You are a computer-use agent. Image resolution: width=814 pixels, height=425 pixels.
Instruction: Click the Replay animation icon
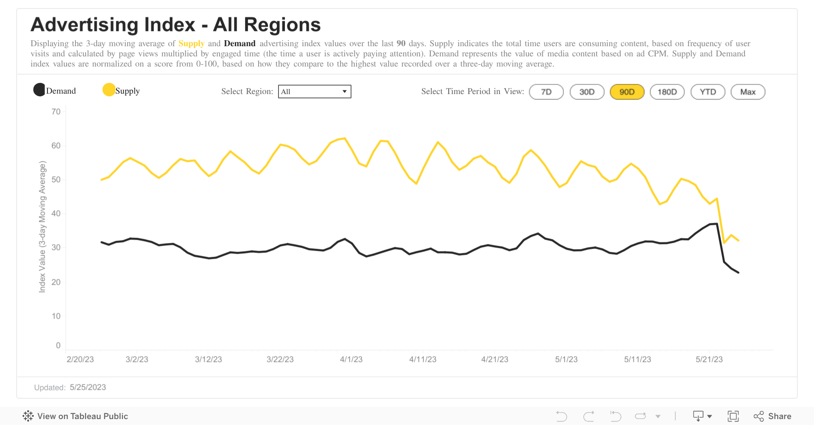[641, 416]
